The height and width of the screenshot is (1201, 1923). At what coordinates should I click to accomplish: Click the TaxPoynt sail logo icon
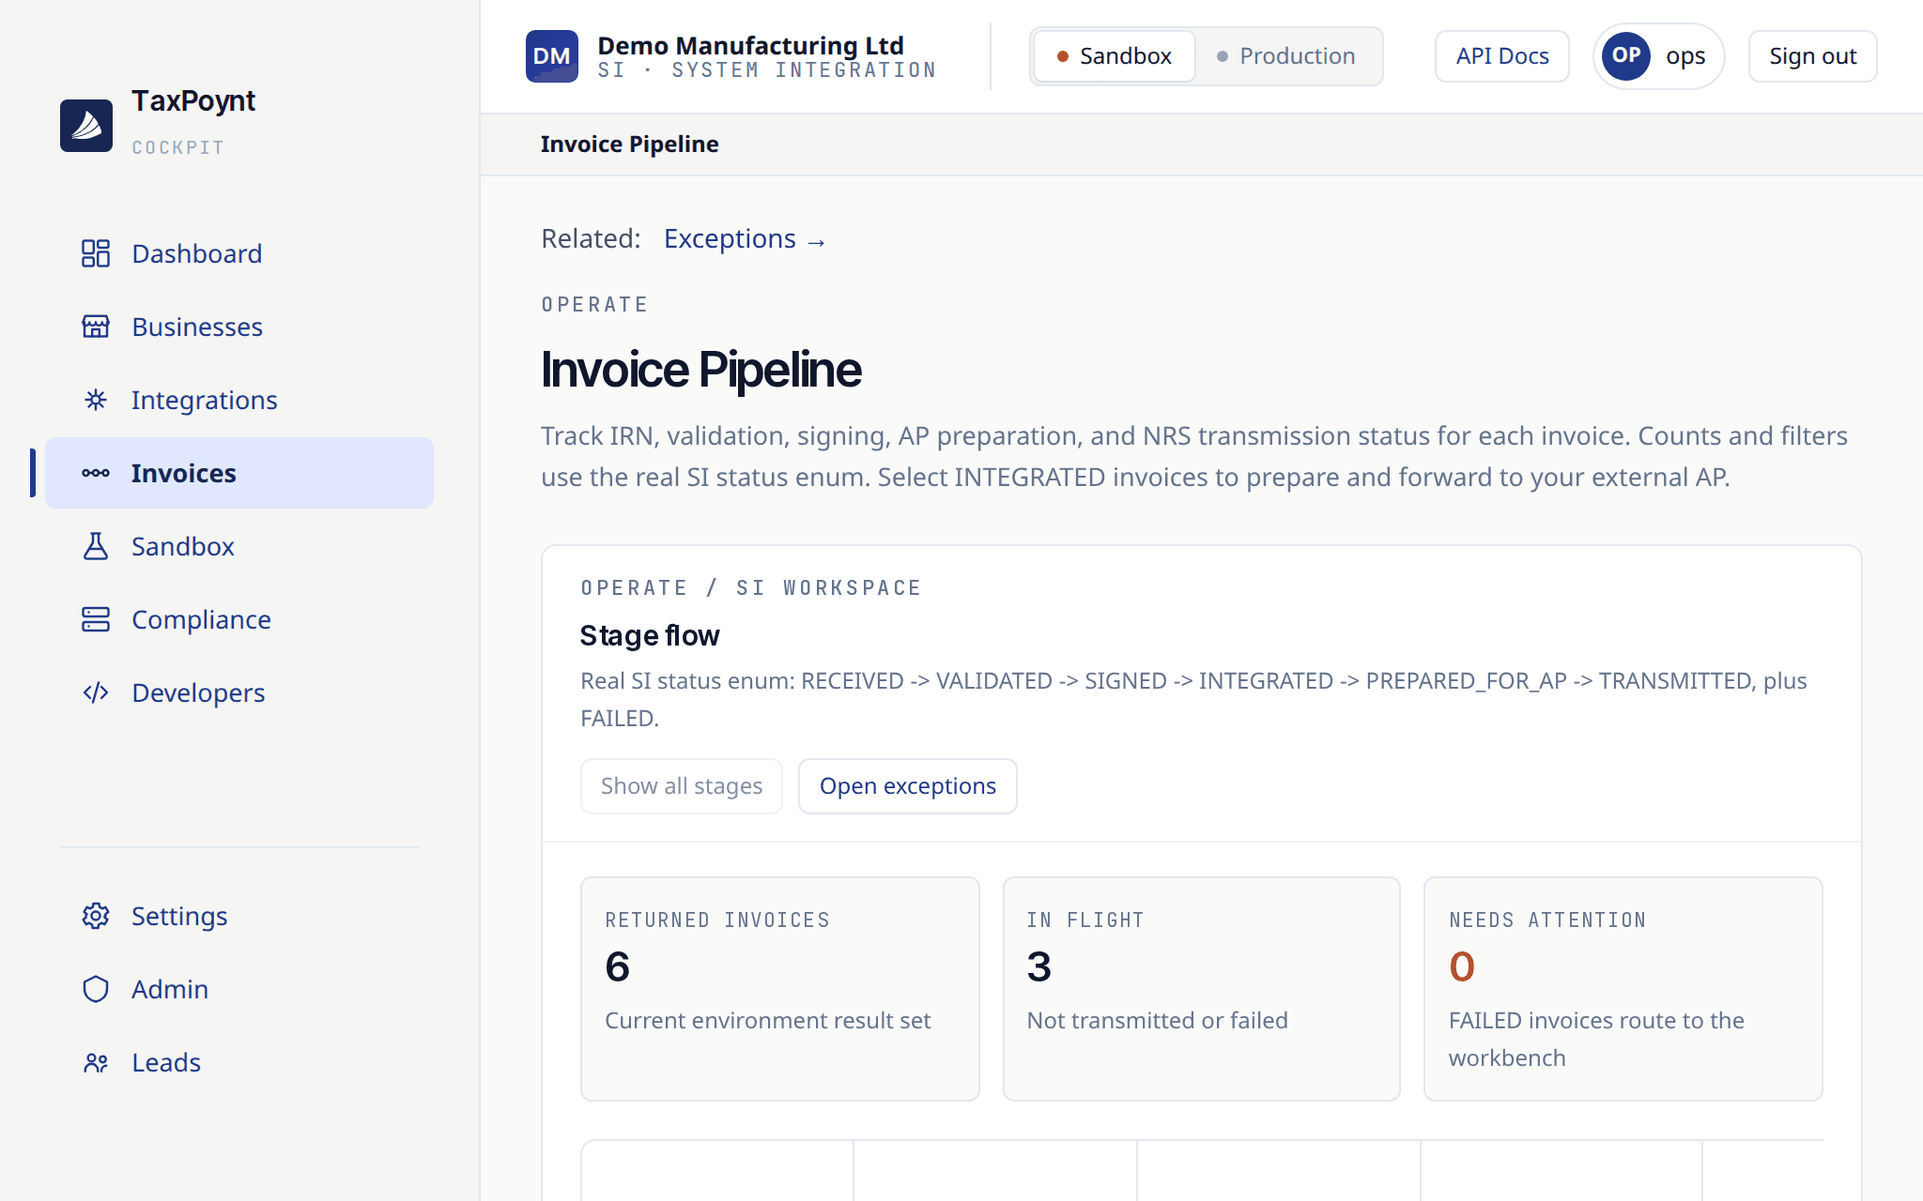pos(86,125)
